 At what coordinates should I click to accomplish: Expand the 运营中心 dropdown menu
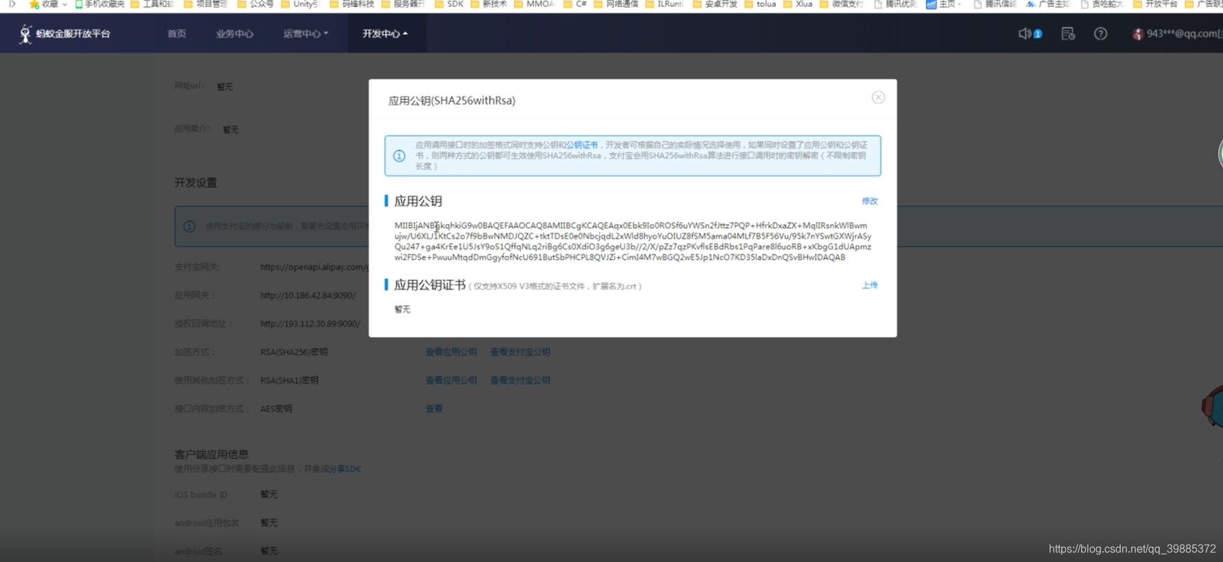click(x=306, y=34)
